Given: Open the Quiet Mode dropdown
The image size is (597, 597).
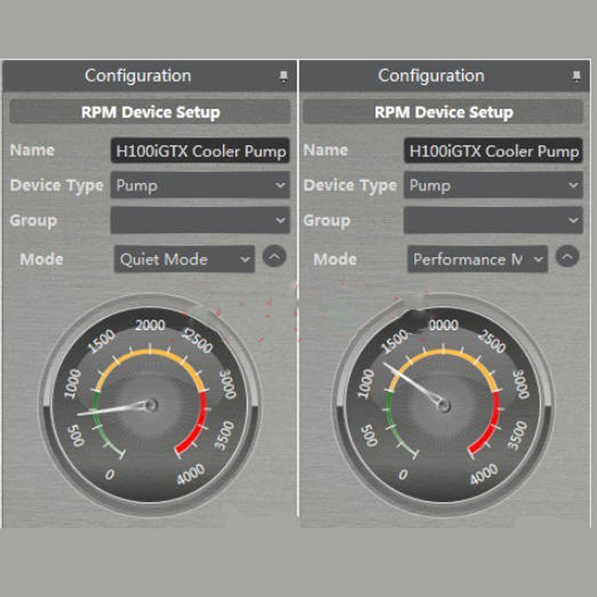Looking at the screenshot, I should coord(185,259).
